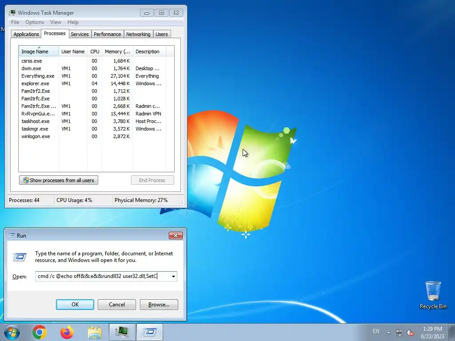Select the winlogon.exe process
Viewport: 455px width, 341px height.
point(92,136)
